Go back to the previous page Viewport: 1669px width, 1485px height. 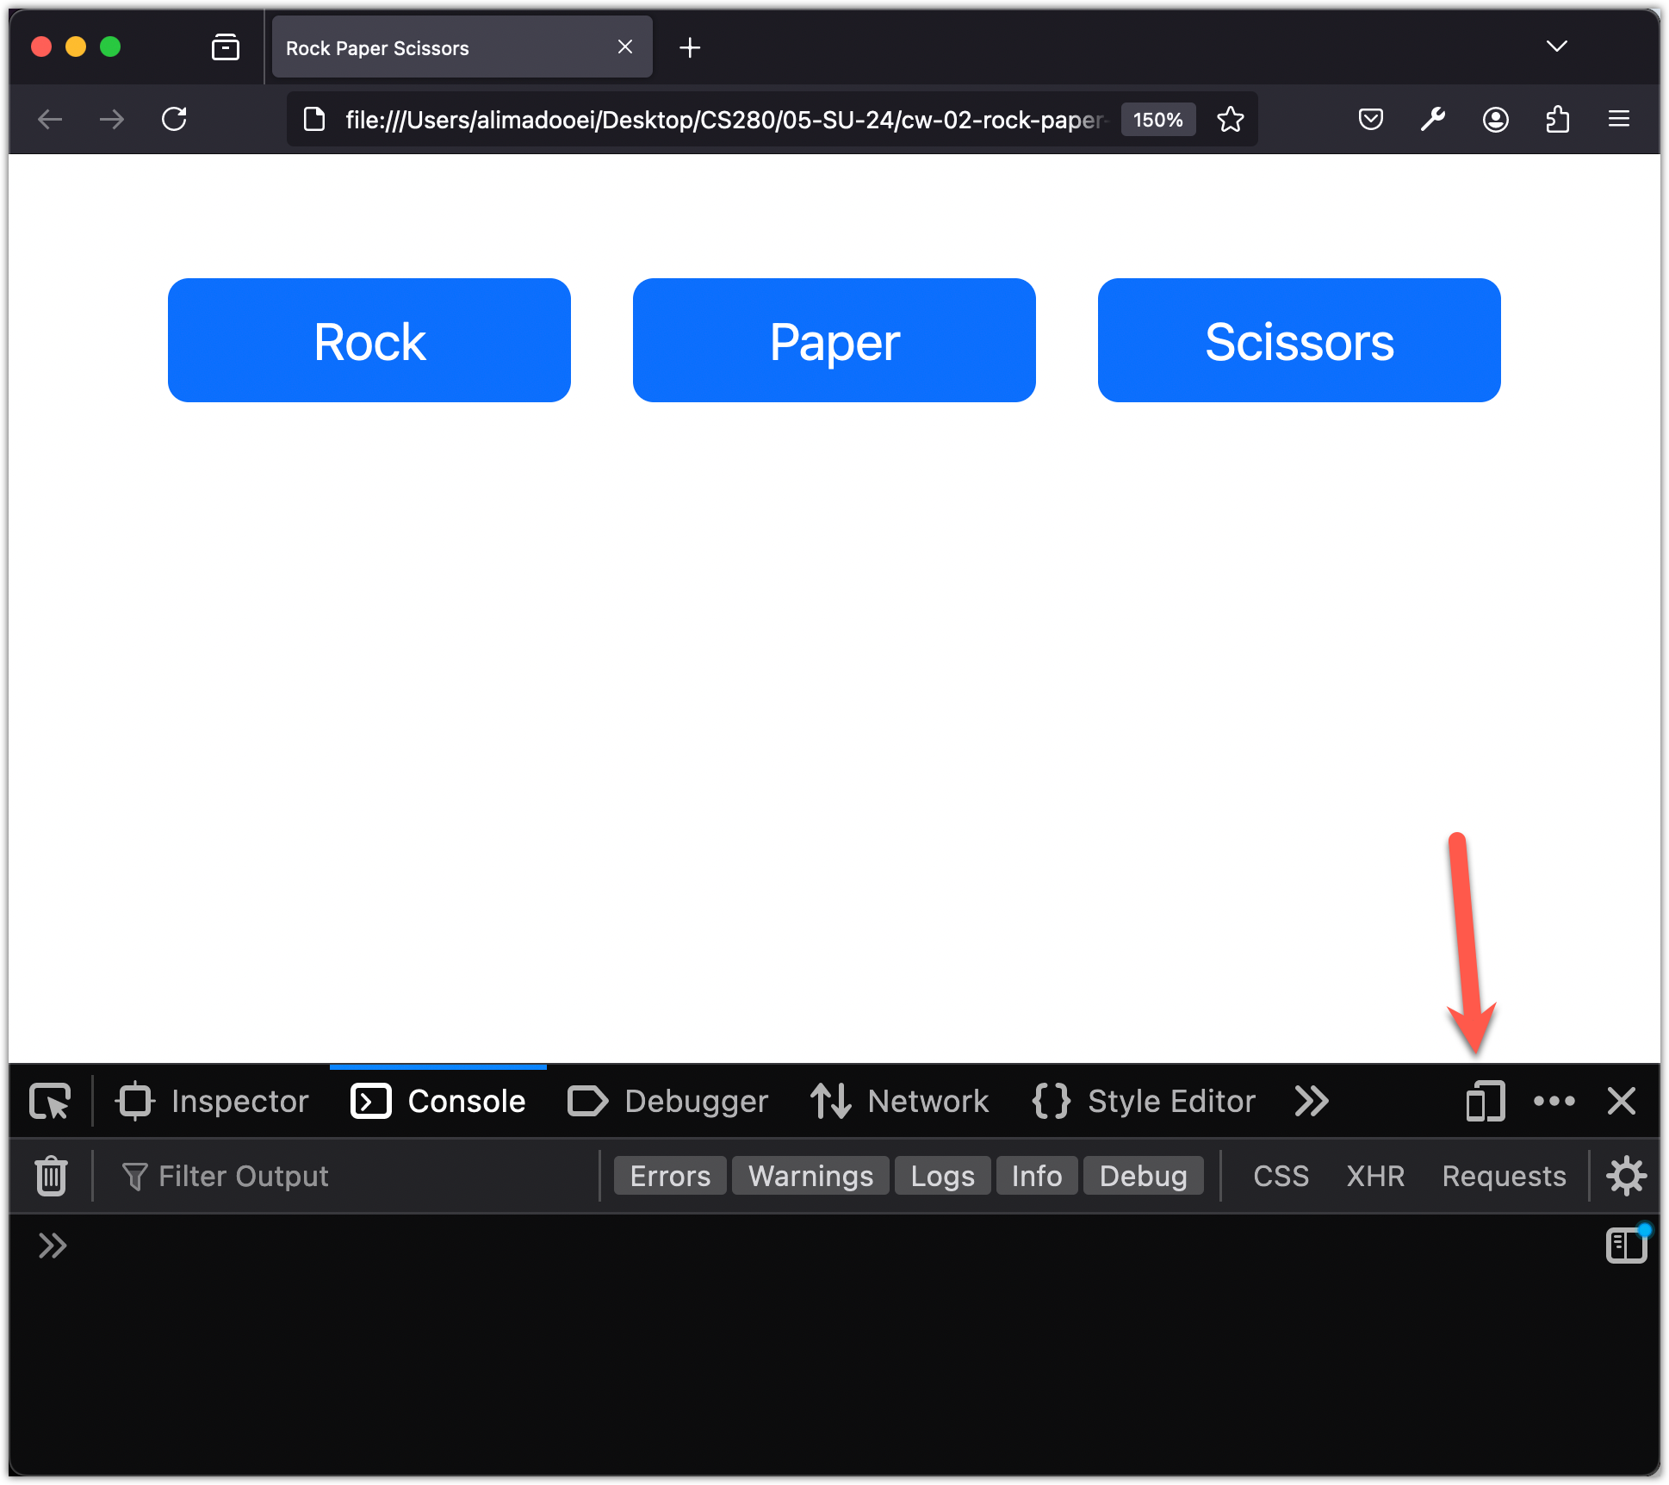[50, 119]
